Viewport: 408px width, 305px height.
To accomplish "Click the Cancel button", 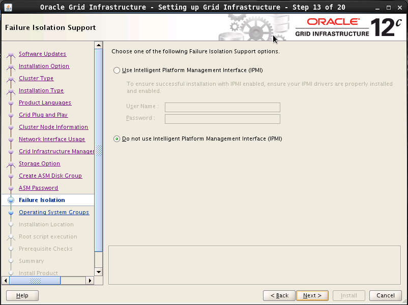I will (x=385, y=295).
